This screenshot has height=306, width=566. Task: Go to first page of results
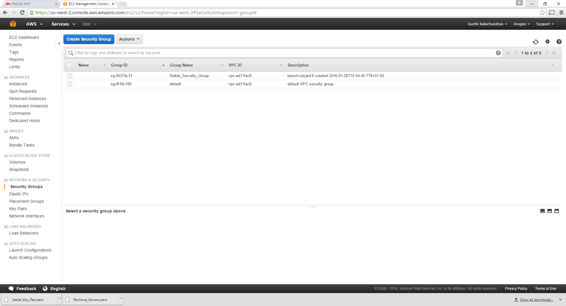(509, 53)
